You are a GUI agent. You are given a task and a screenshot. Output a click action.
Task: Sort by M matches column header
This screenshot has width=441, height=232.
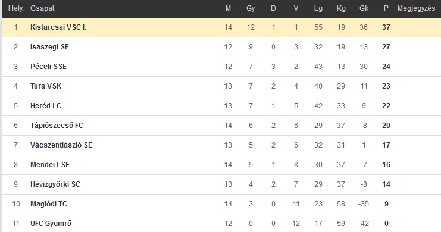[228, 8]
